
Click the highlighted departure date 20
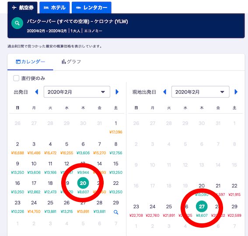[x=83, y=183]
